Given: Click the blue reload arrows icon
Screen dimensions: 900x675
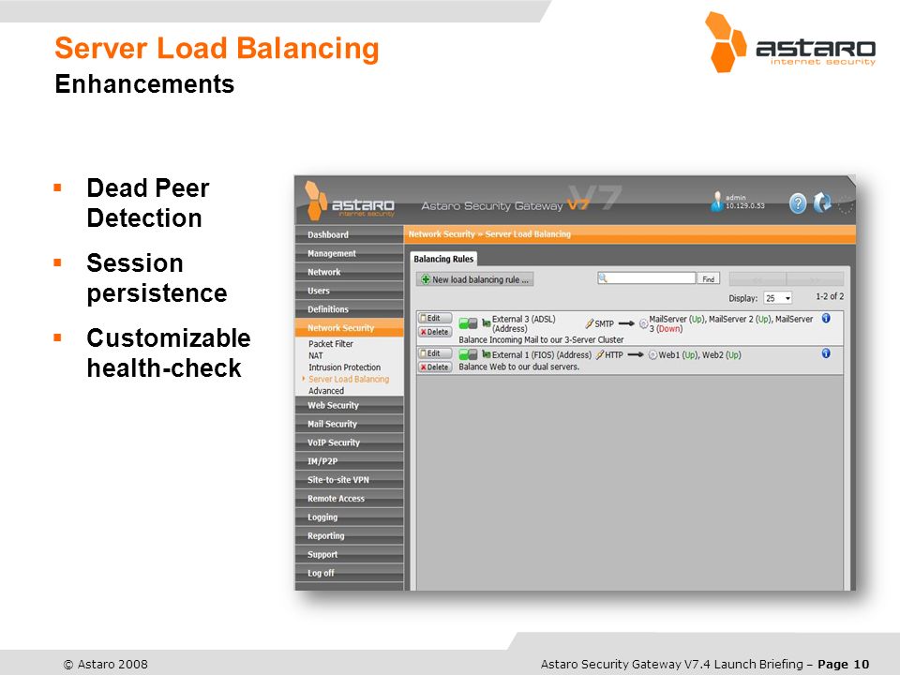Looking at the screenshot, I should tap(822, 202).
